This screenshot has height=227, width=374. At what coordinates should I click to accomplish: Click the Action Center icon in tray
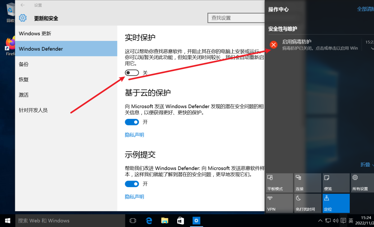(x=343, y=220)
